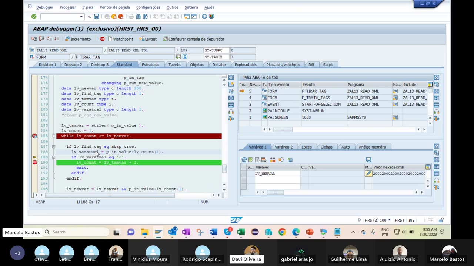Click the red Cancel icon in toolbar
The height and width of the screenshot is (266, 474).
pos(120,17)
